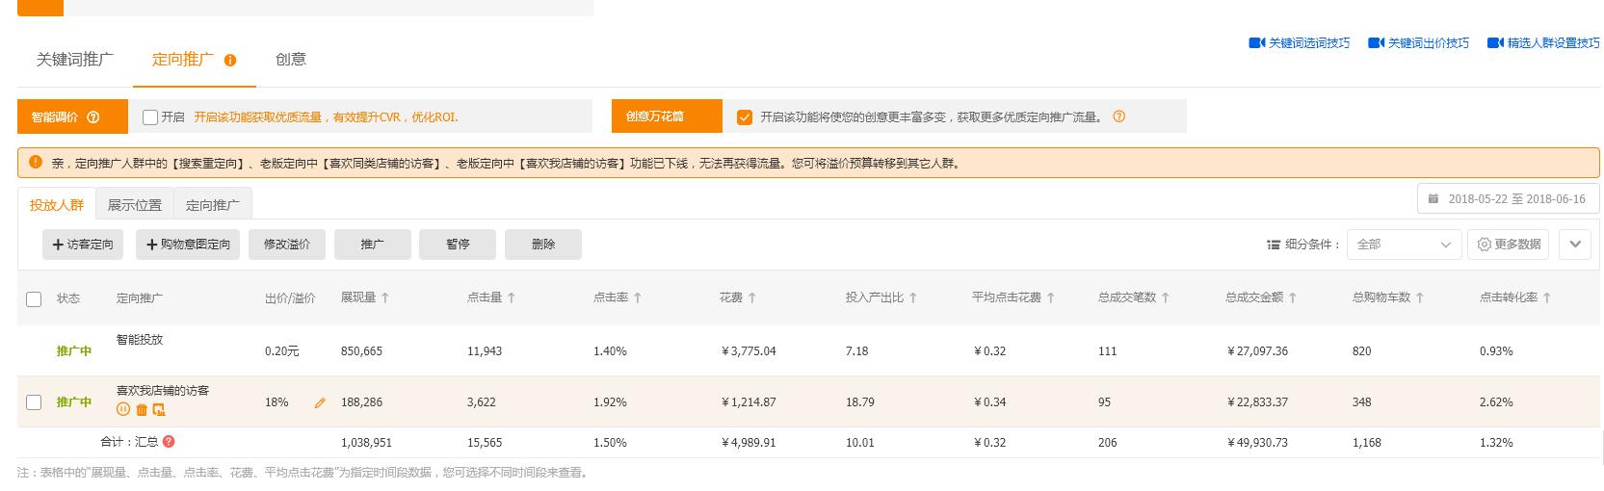Click help icon after 创意万花筒 description
1604x491 pixels.
(1118, 116)
